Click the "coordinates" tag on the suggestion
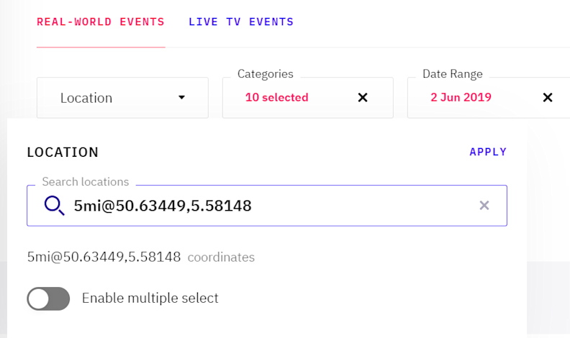 221,257
